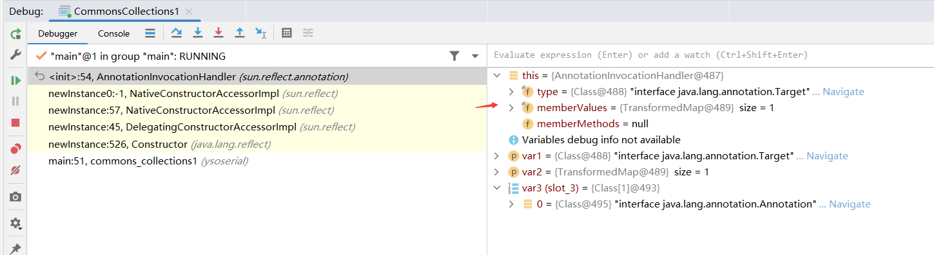
Task: Open thread selector dropdown arrow
Action: pyautogui.click(x=475, y=56)
